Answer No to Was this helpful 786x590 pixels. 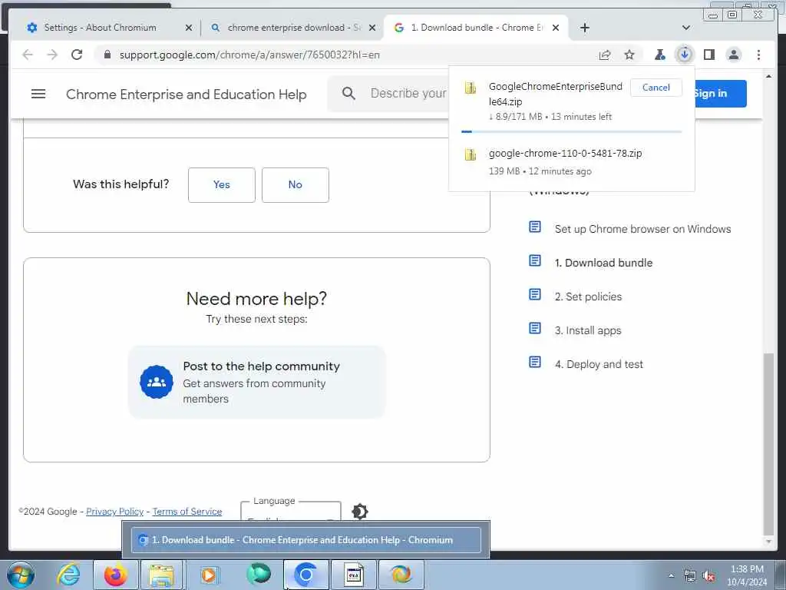coord(296,184)
